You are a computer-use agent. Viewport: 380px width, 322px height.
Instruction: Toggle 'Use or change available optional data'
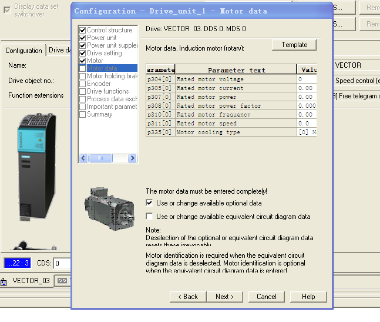(150, 203)
